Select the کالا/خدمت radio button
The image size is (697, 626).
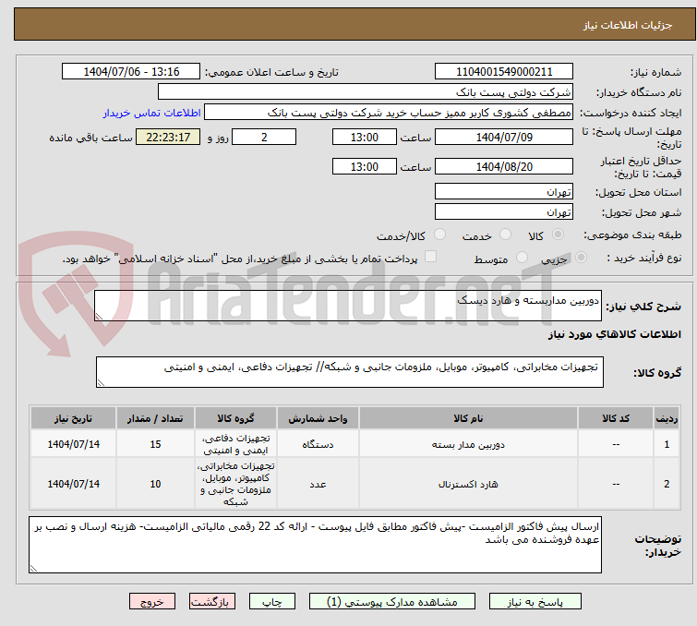(439, 235)
